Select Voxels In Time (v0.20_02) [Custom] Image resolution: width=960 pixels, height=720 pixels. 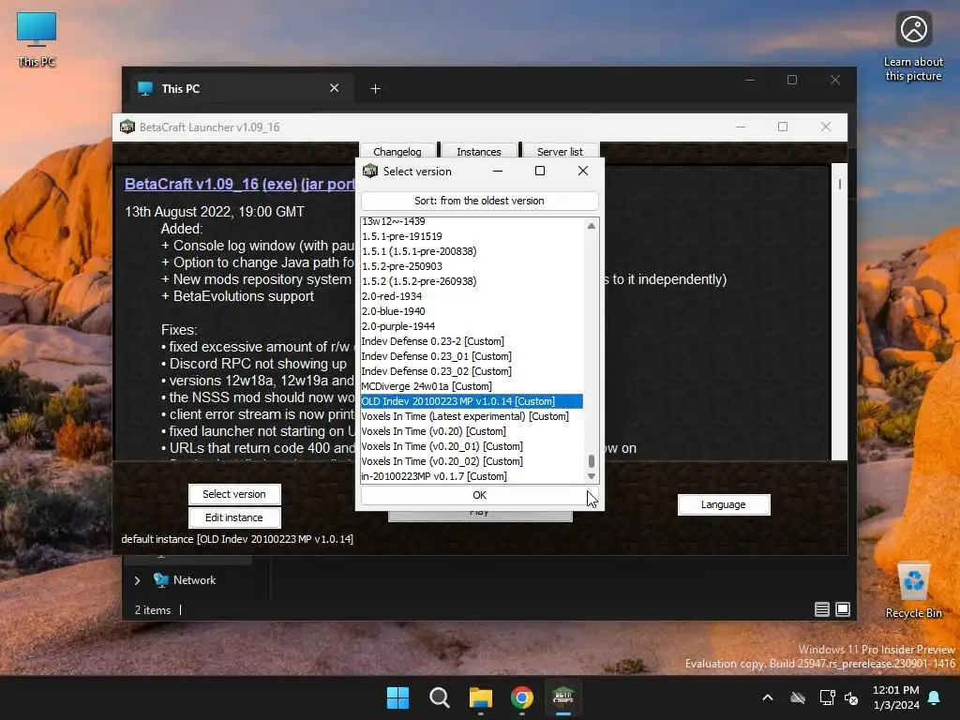[472, 461]
